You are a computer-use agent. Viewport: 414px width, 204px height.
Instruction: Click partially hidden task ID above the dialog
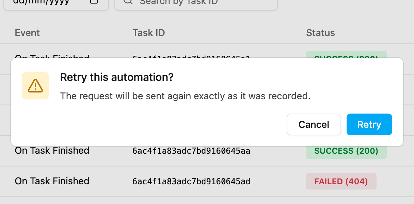coord(191,56)
